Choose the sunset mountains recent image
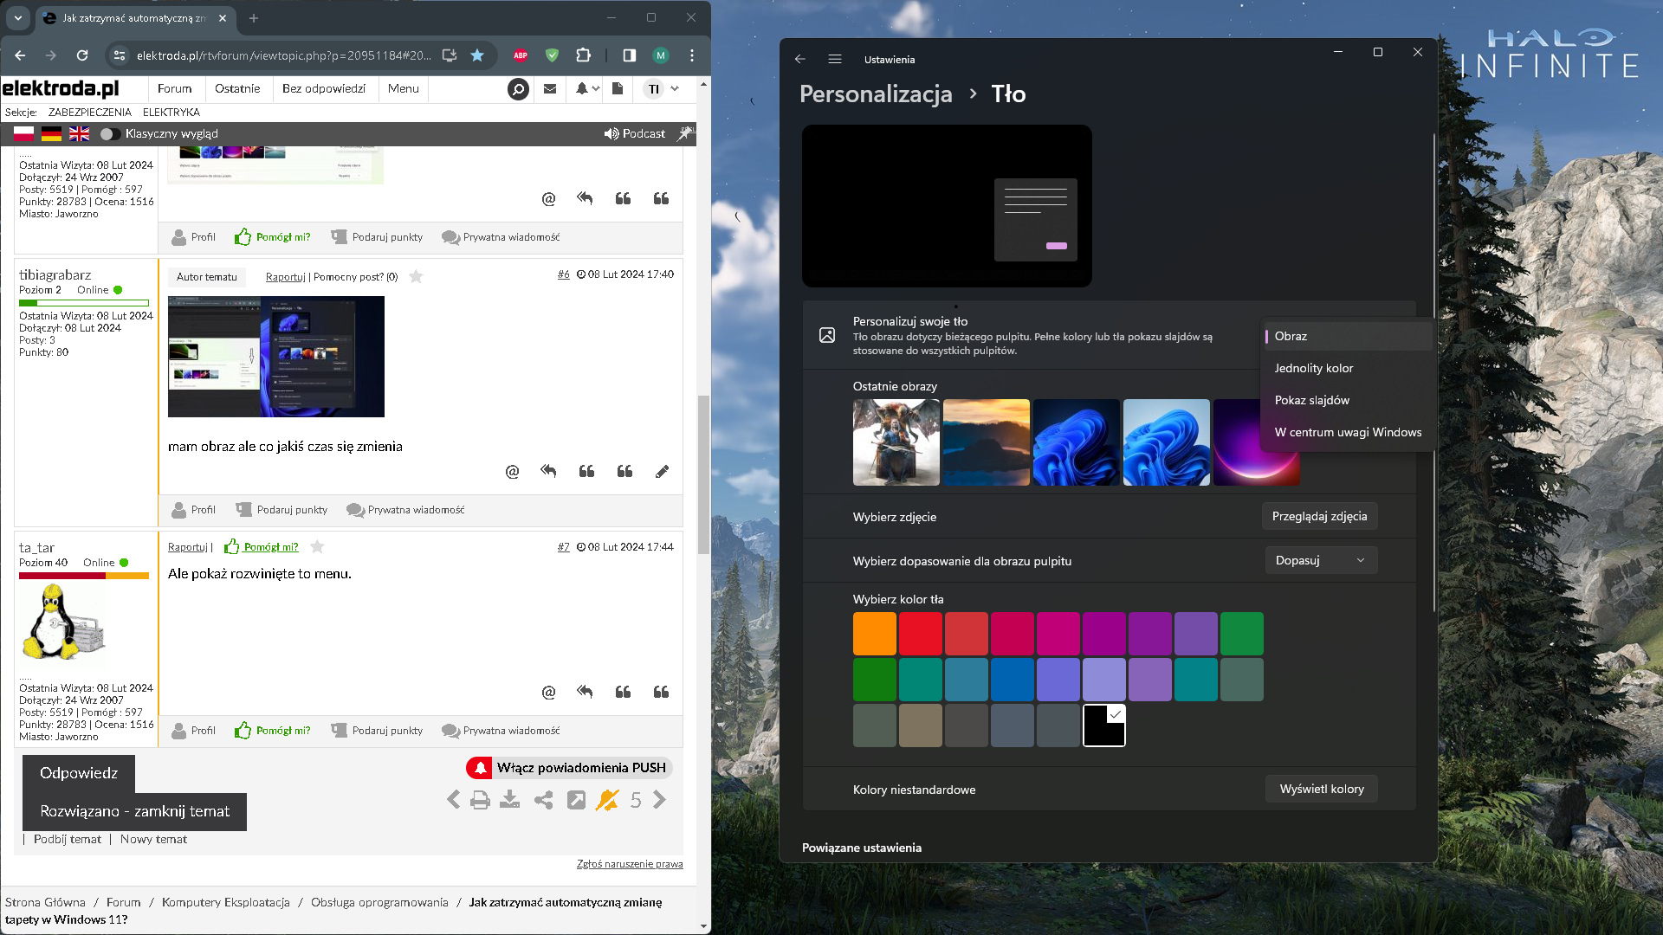The width and height of the screenshot is (1663, 935). click(x=987, y=442)
